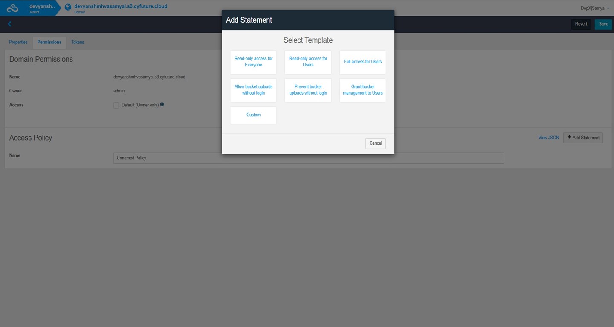Open the View JSON link

[548, 138]
